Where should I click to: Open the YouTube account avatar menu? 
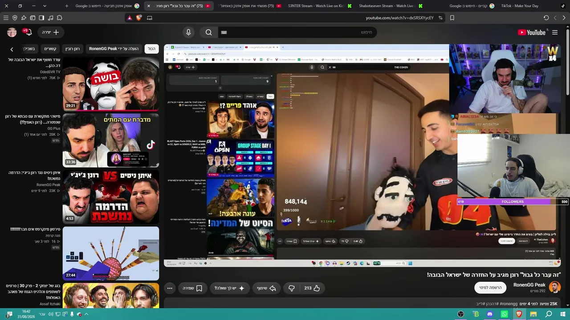12,32
